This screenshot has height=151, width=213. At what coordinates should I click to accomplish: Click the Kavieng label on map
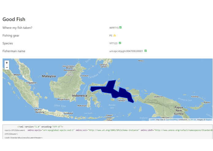pyautogui.click(x=195, y=97)
